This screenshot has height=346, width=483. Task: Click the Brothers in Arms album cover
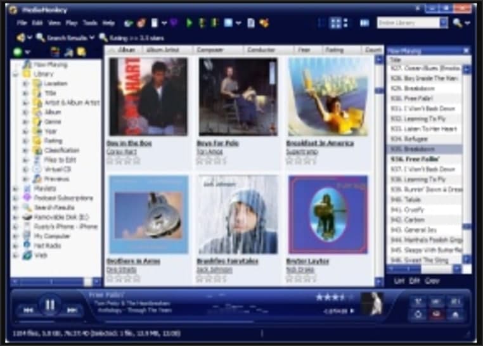coord(148,215)
